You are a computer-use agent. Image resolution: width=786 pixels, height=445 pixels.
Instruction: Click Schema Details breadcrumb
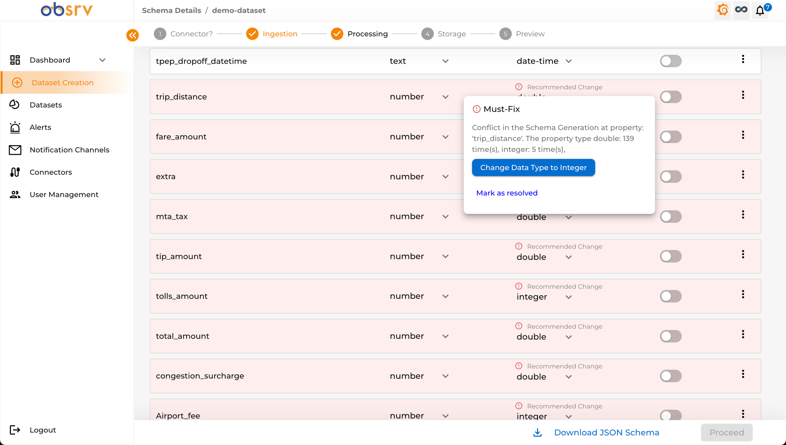coord(171,11)
